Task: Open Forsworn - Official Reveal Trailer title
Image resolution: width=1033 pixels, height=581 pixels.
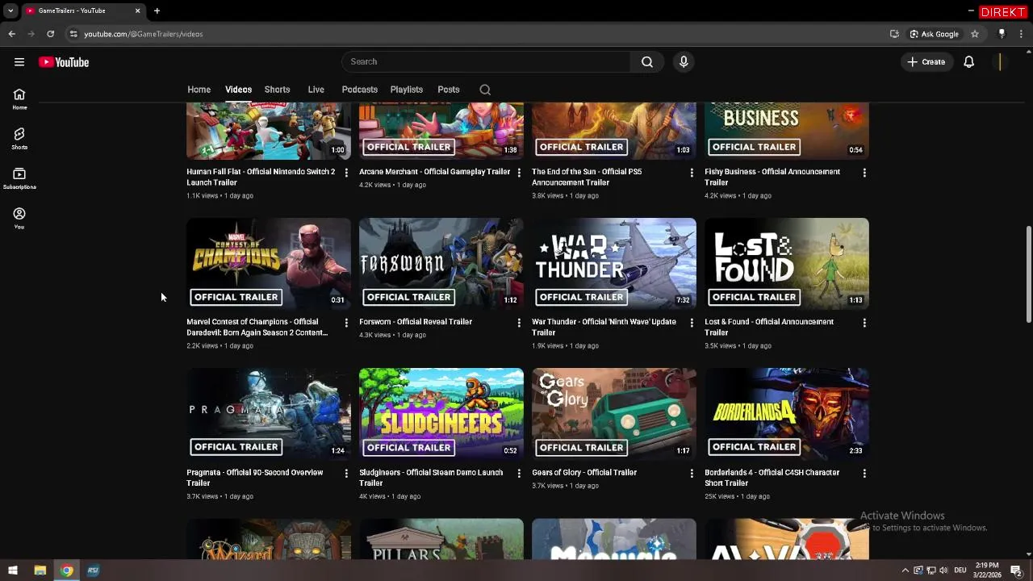Action: pyautogui.click(x=416, y=322)
